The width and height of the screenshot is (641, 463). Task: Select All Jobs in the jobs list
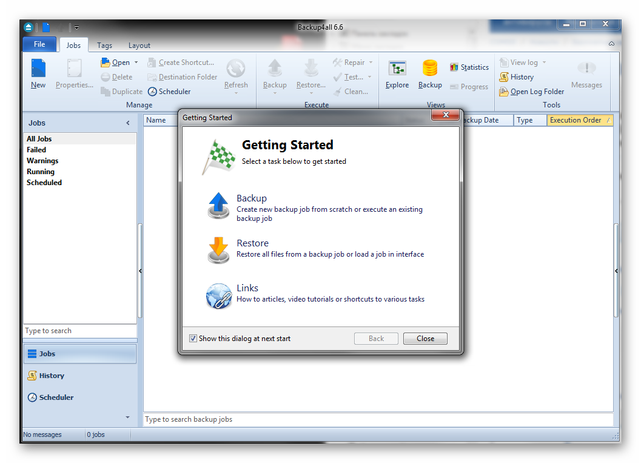coord(80,138)
